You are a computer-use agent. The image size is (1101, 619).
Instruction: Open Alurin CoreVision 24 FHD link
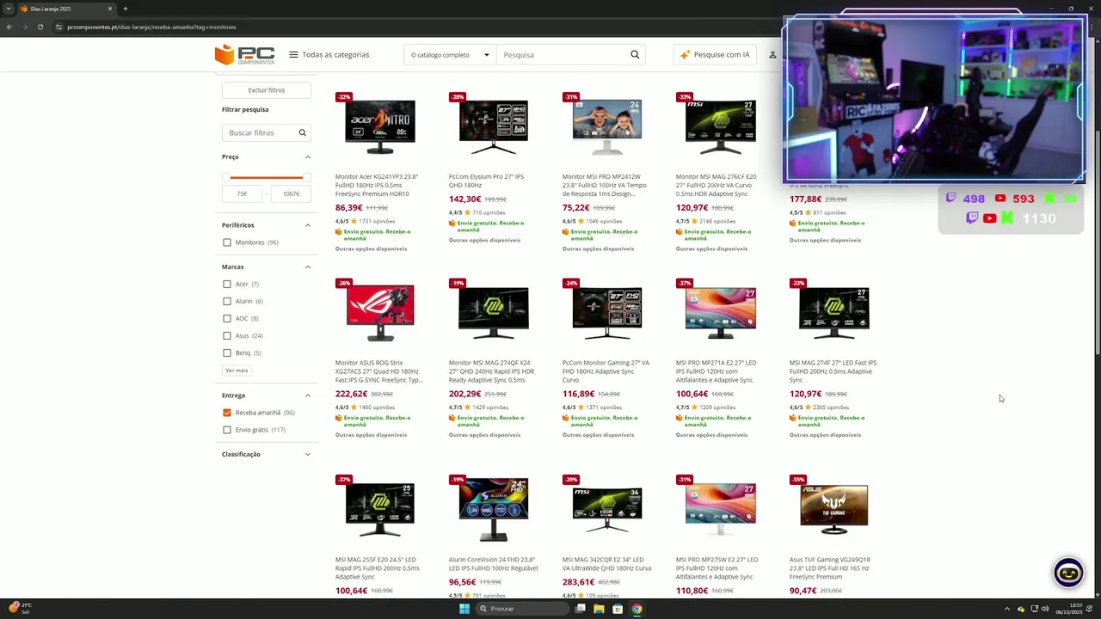(494, 564)
